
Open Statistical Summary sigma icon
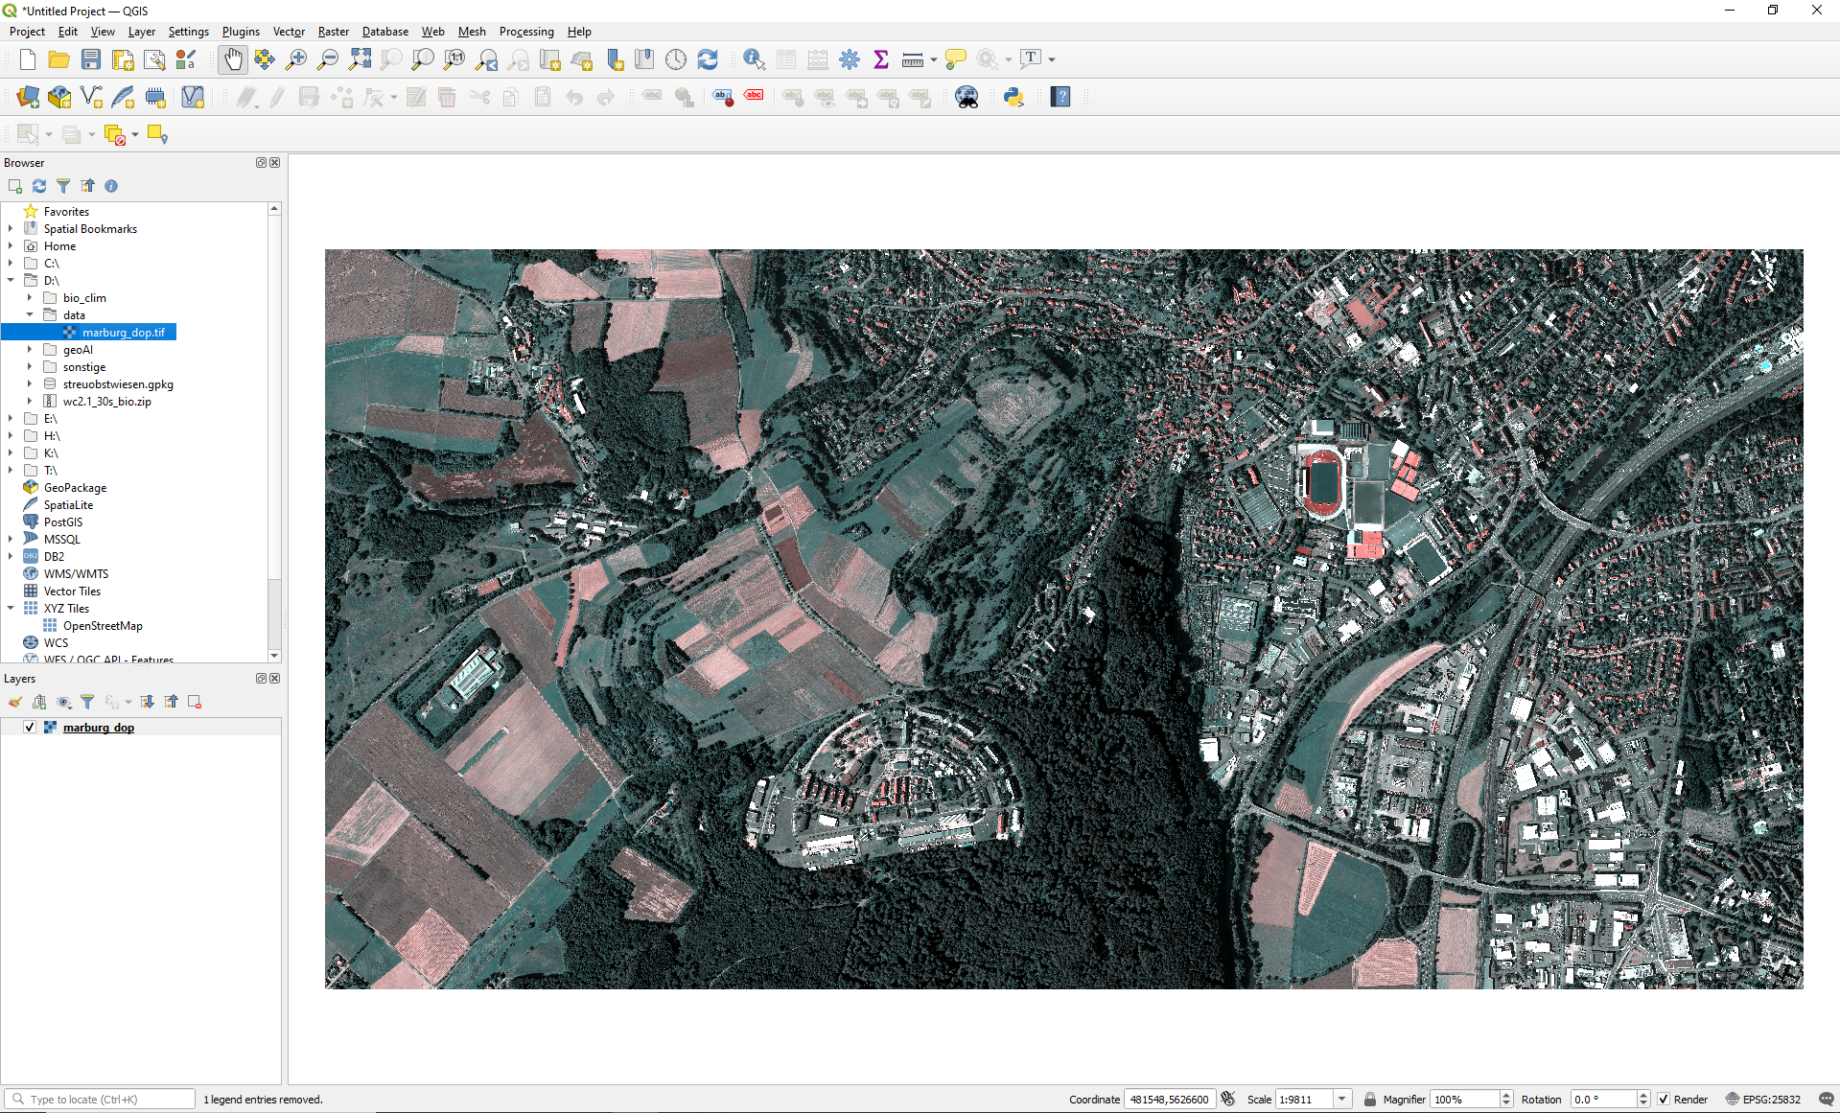pyautogui.click(x=881, y=59)
